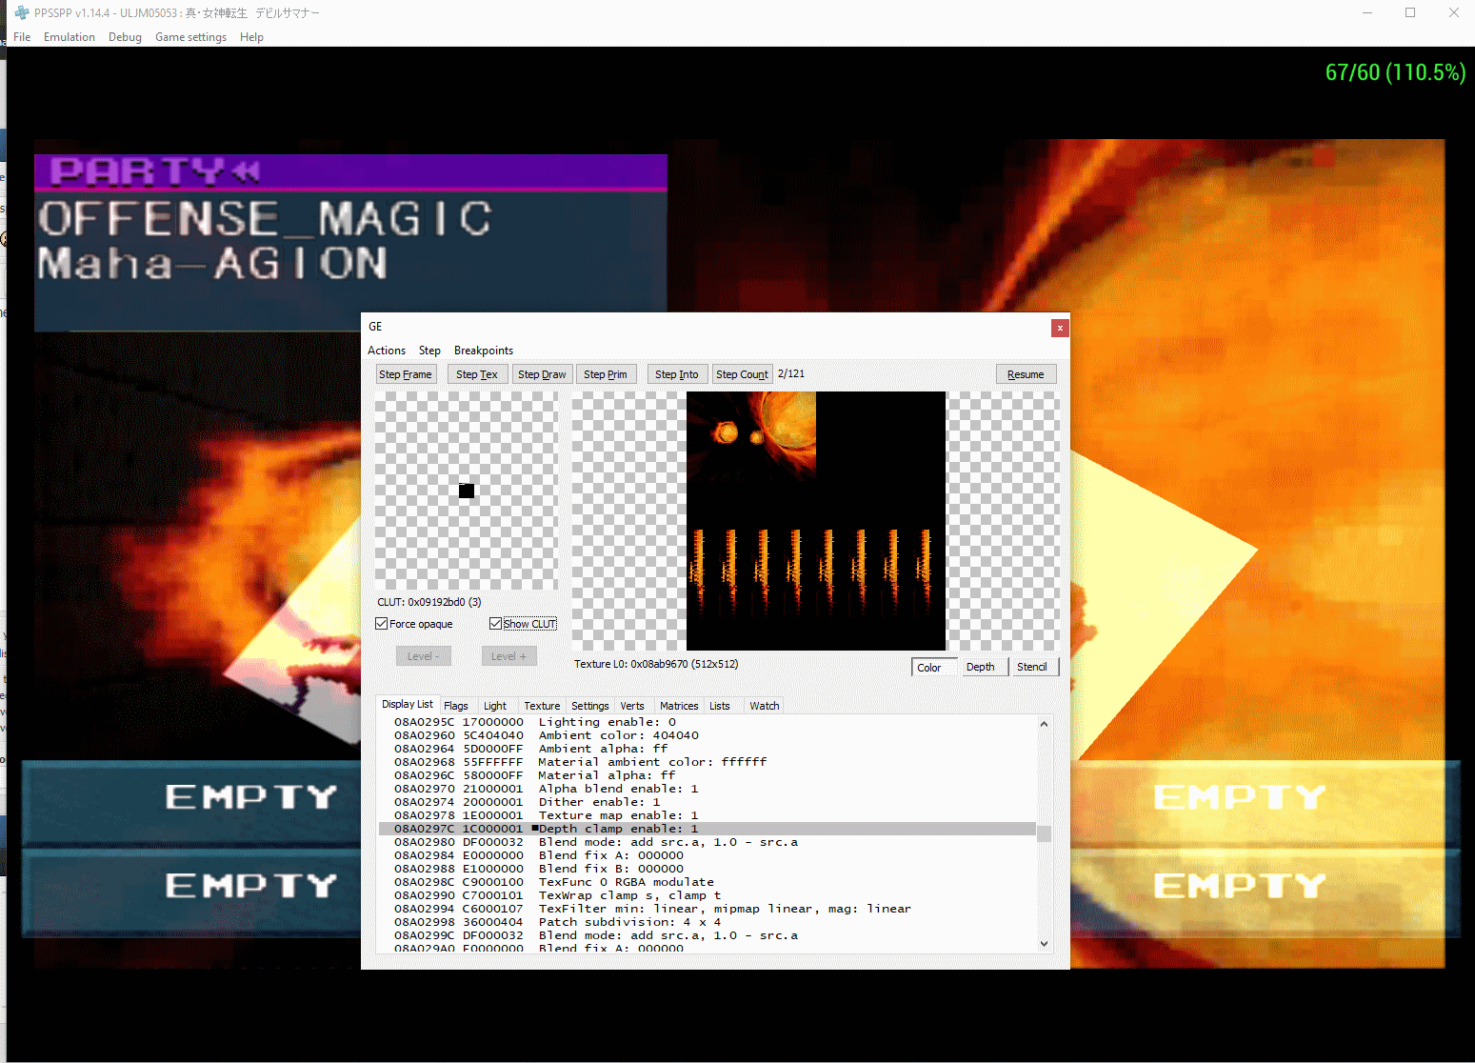Switch to the Texture tab
This screenshot has height=1063, width=1475.
pyautogui.click(x=542, y=706)
